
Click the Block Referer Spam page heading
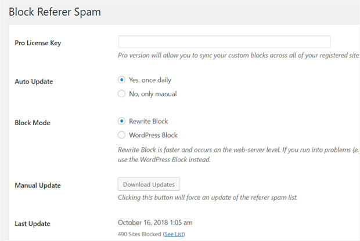55,12
